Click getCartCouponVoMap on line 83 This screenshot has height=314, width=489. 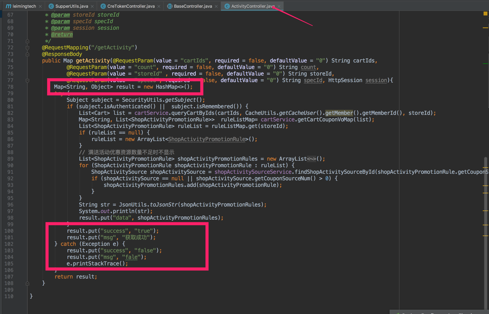[x=325, y=119]
